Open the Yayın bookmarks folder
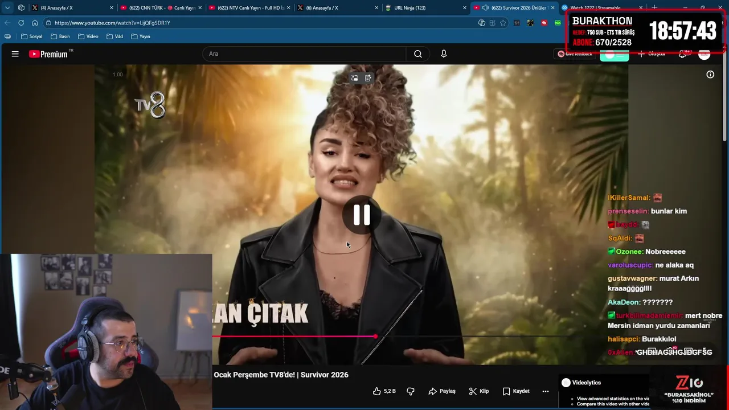Viewport: 729px width, 410px height. click(141, 36)
